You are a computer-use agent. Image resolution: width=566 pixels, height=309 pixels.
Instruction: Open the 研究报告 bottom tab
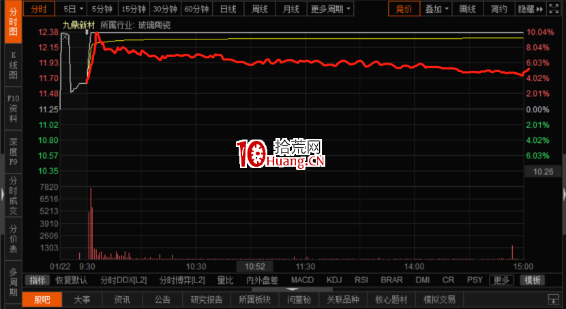pos(207,299)
